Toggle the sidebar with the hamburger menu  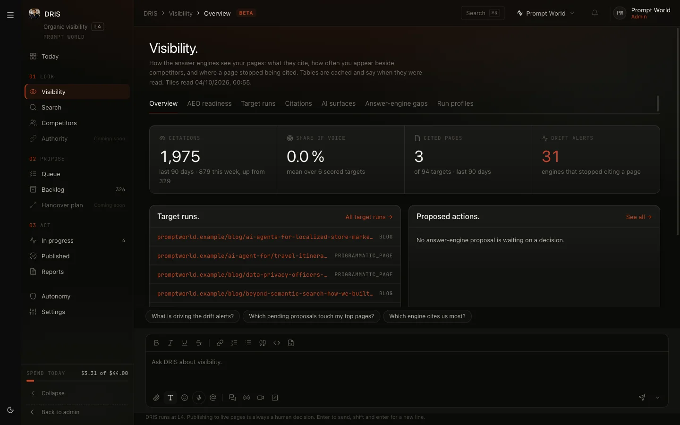pyautogui.click(x=10, y=15)
